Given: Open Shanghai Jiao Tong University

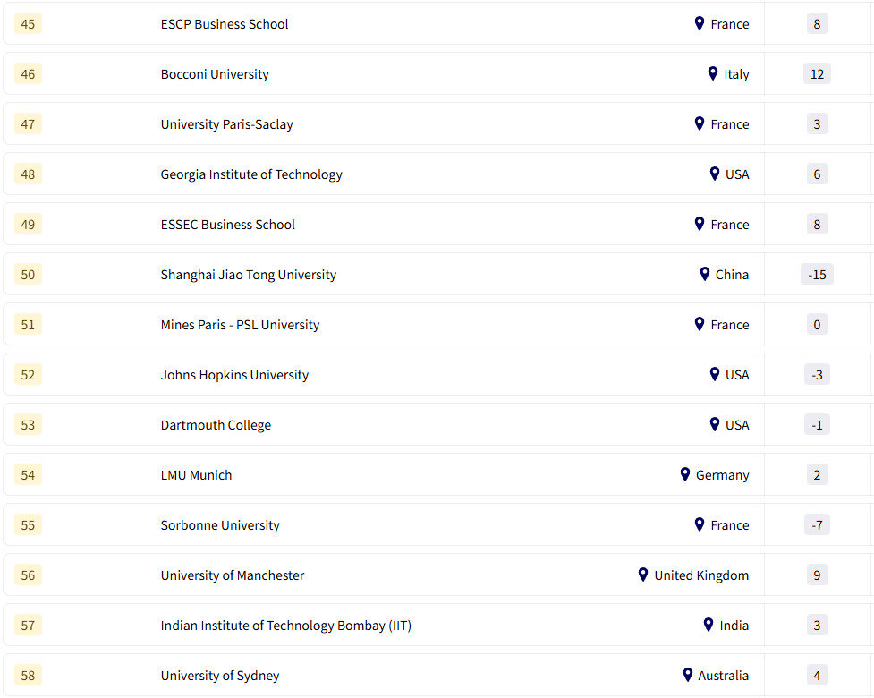Looking at the screenshot, I should pos(249,275).
